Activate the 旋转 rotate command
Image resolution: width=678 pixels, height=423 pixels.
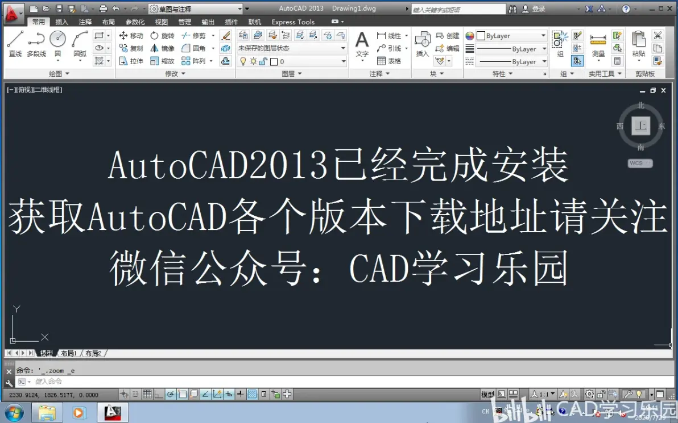coord(162,35)
